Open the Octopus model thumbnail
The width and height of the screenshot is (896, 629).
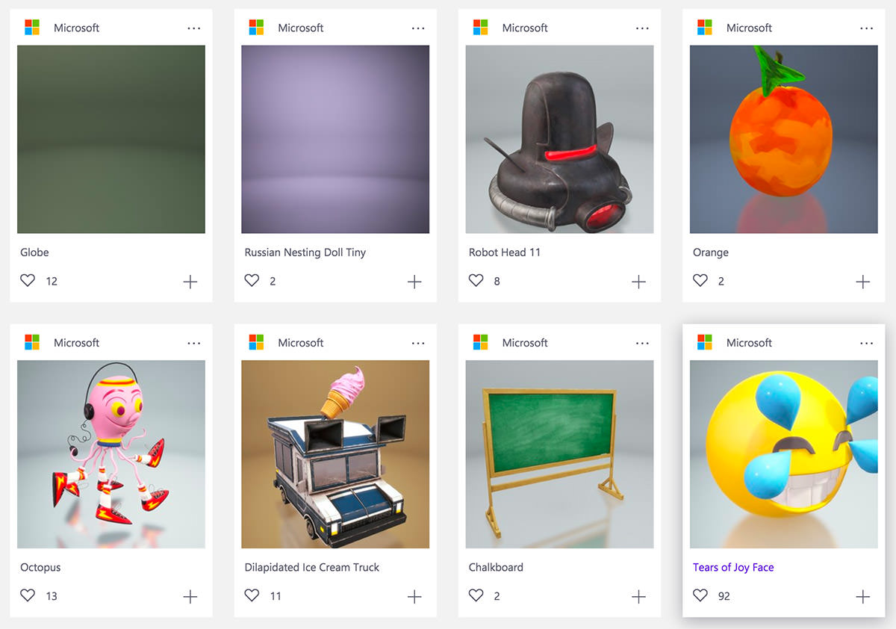(x=111, y=454)
